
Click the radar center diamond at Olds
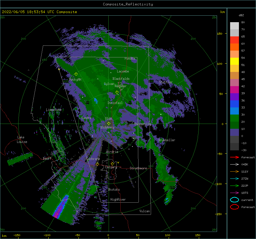[109, 124]
